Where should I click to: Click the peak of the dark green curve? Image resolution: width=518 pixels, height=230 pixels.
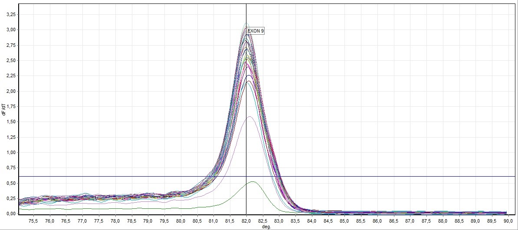(x=252, y=182)
